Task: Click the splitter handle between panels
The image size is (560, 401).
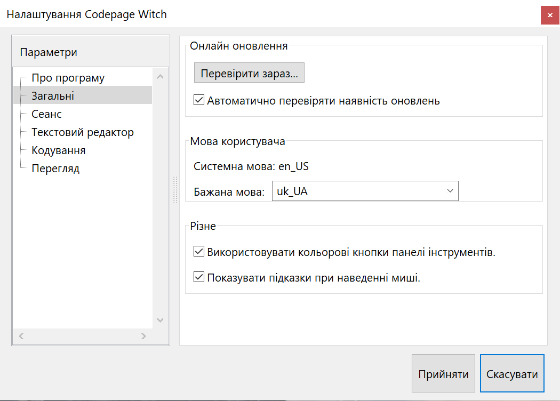Action: click(174, 190)
